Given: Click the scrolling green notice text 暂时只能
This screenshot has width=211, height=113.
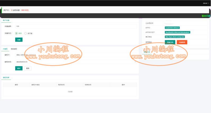Looking at the screenshot, I should coord(206,16).
